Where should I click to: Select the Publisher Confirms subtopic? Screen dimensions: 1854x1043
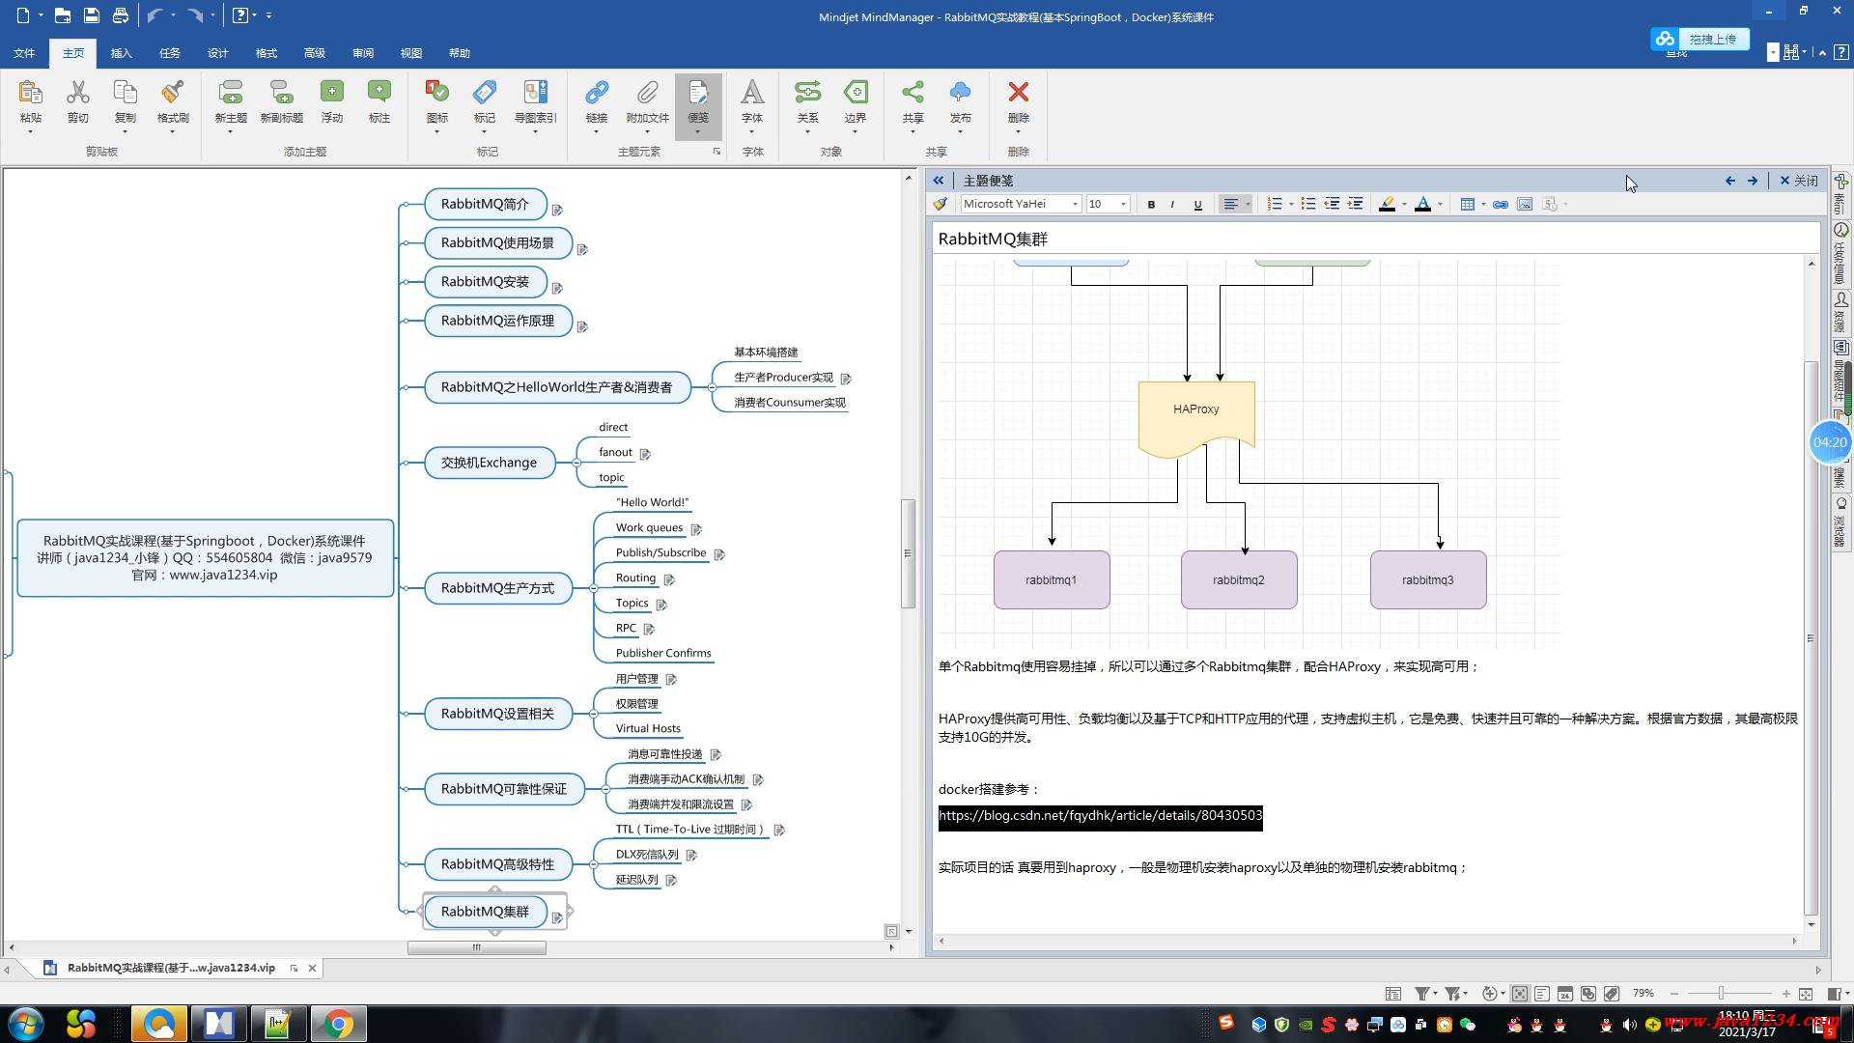(663, 654)
